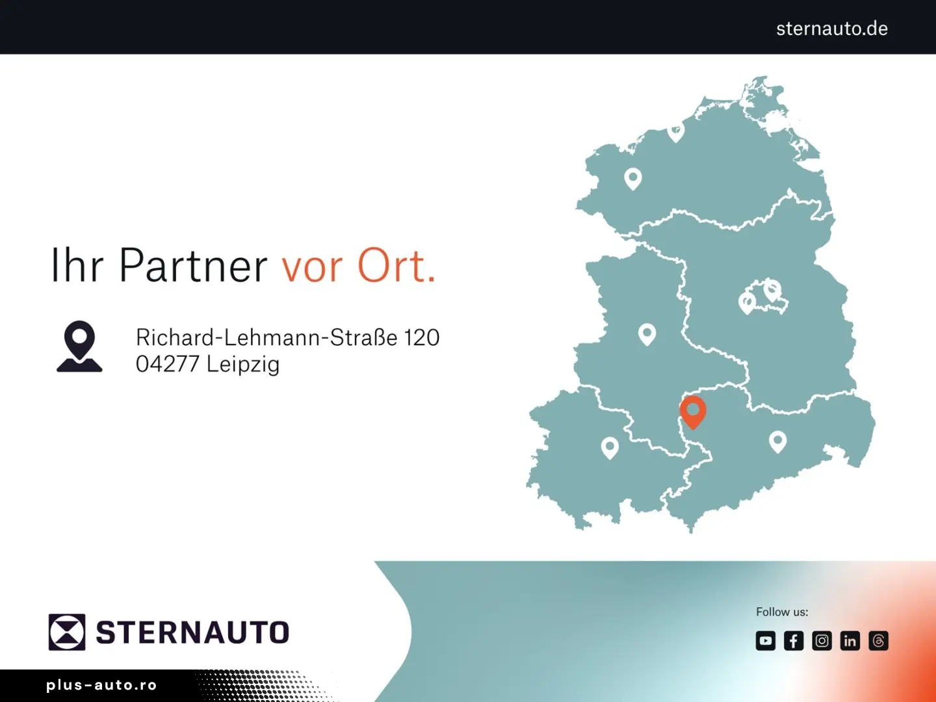936x702 pixels.
Task: Click the Sternauto hourglass logo emblem
Action: click(67, 632)
